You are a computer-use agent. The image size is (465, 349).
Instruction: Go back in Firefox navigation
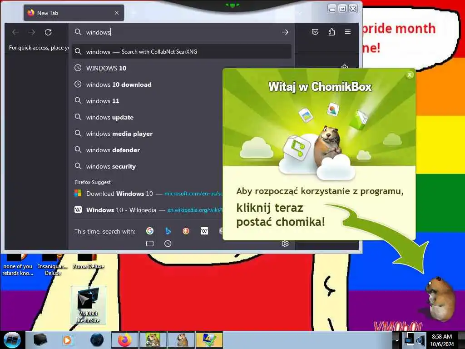click(x=15, y=32)
